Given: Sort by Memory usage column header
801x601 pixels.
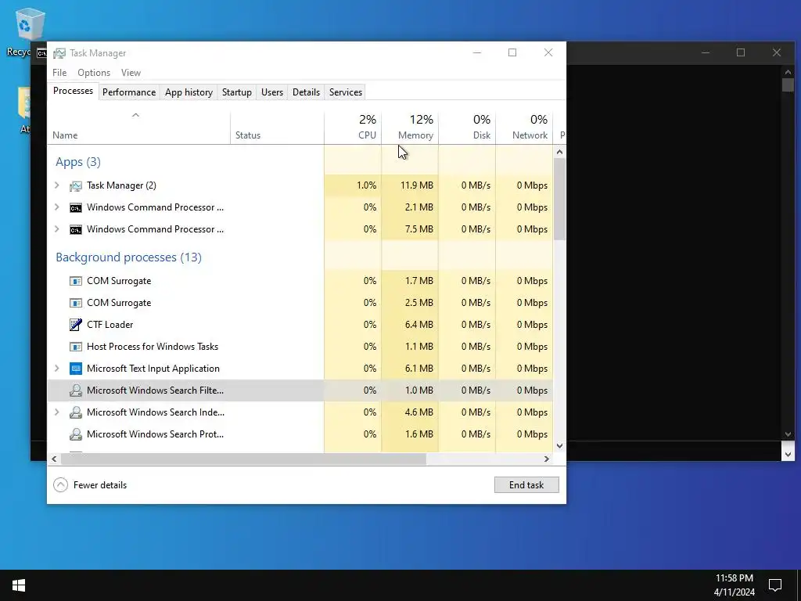Looking at the screenshot, I should pos(410,128).
